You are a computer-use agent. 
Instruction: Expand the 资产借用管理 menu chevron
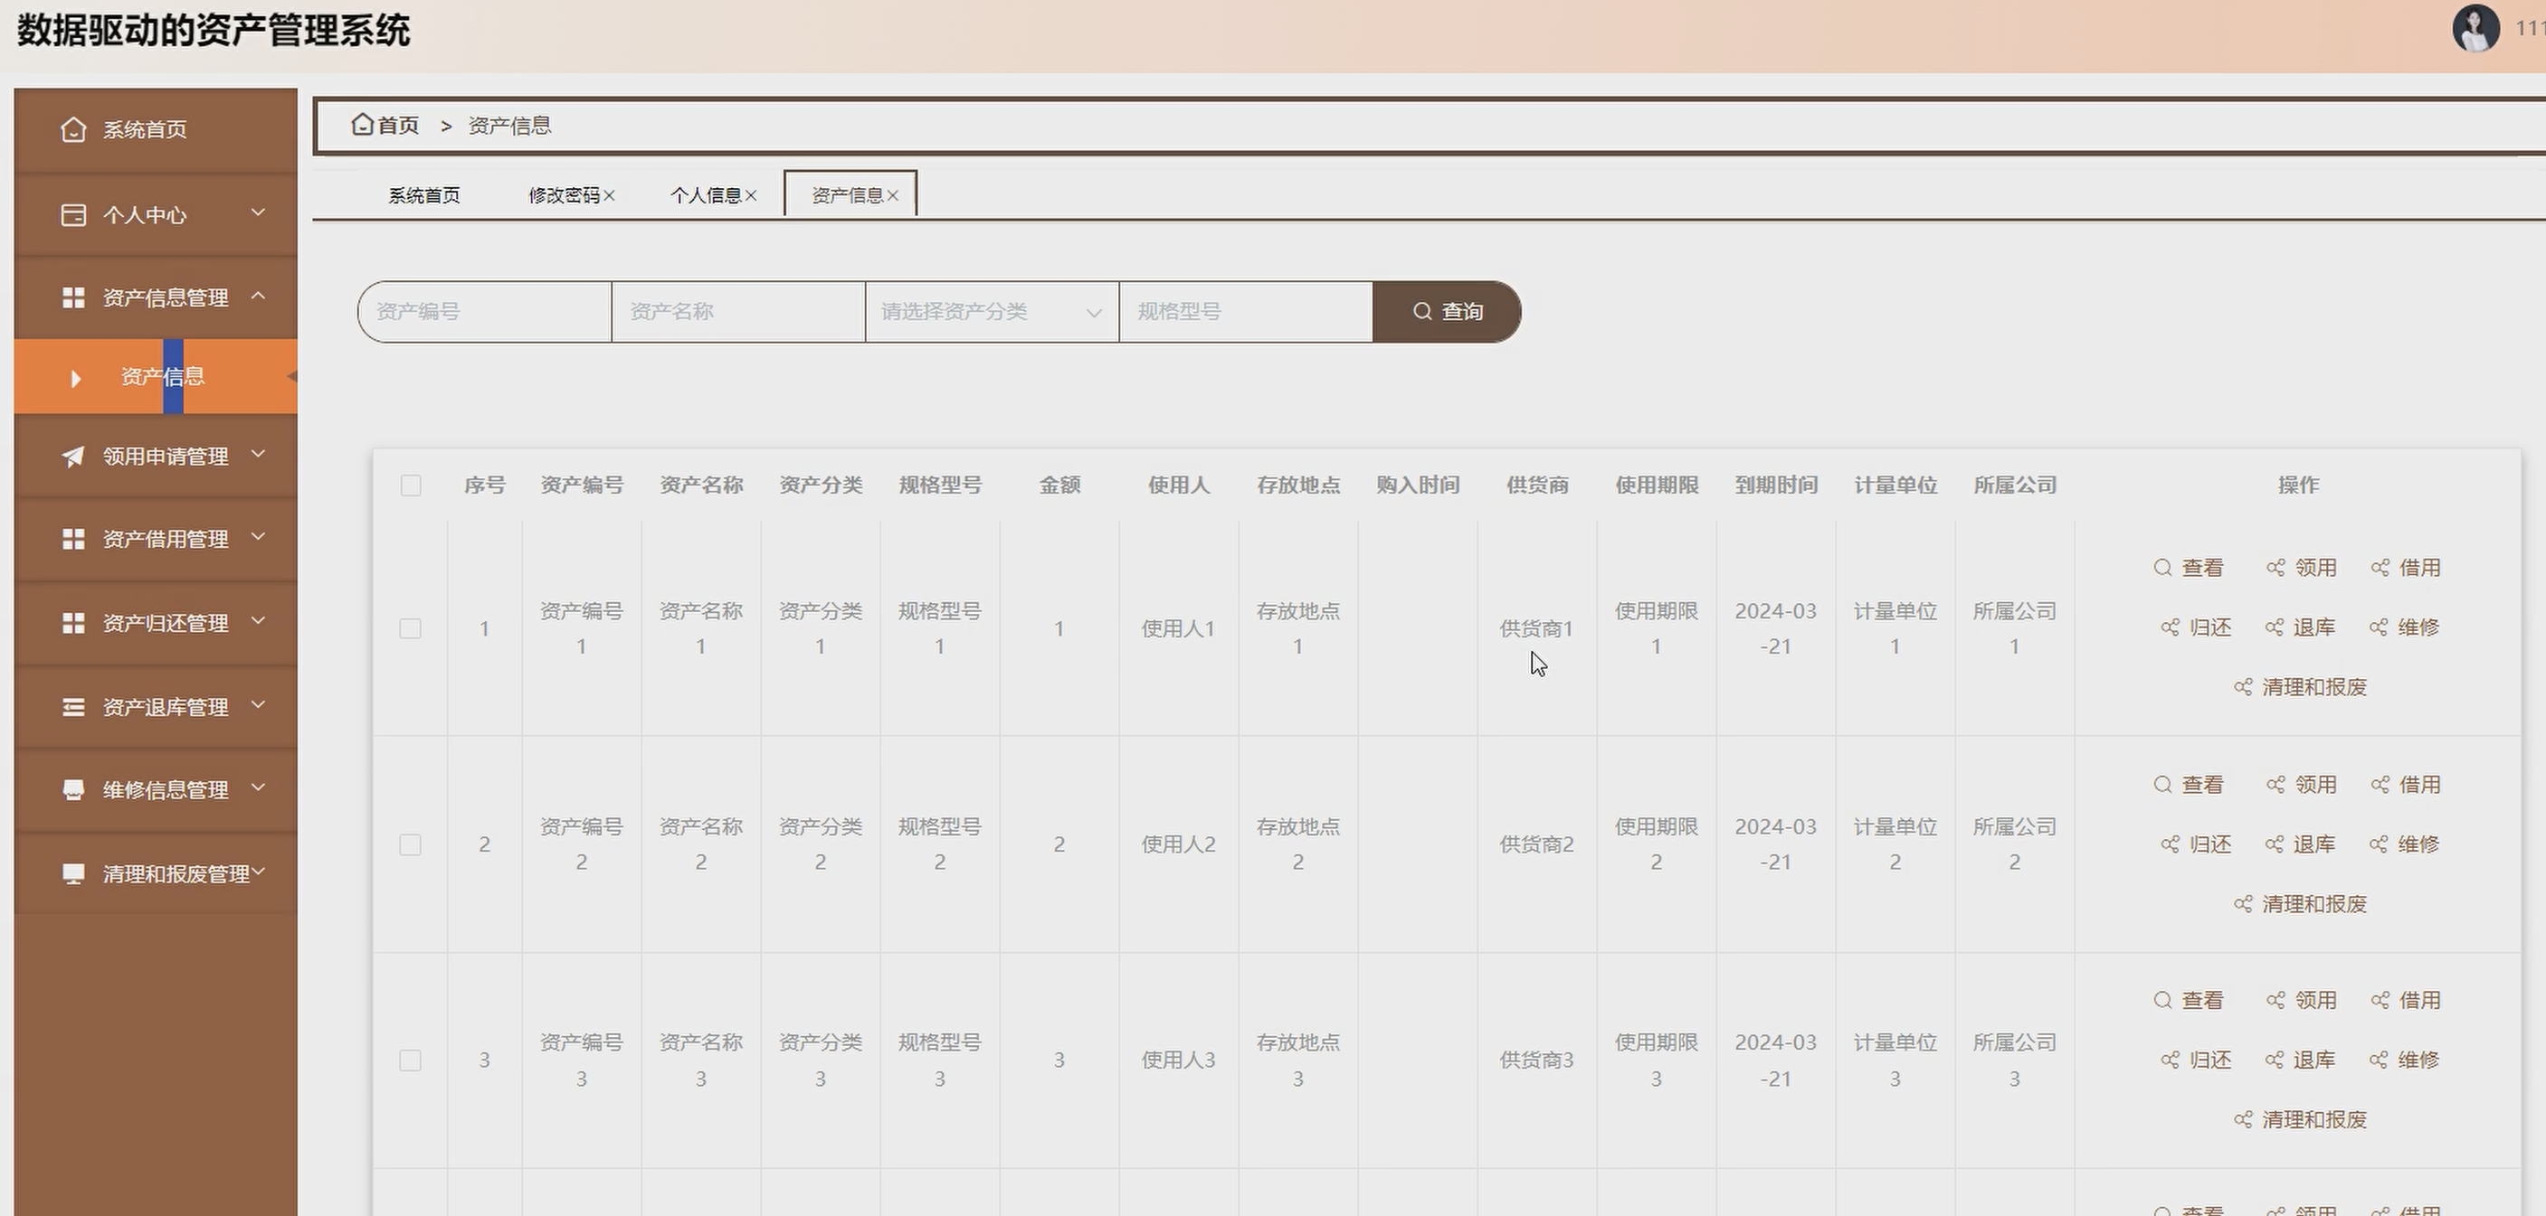pyautogui.click(x=258, y=536)
